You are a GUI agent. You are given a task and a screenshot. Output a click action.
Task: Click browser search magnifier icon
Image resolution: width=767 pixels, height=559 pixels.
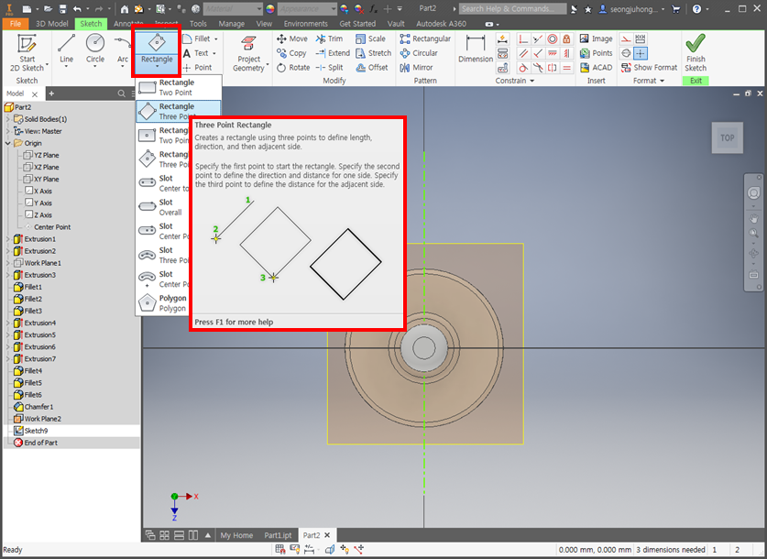(x=121, y=93)
